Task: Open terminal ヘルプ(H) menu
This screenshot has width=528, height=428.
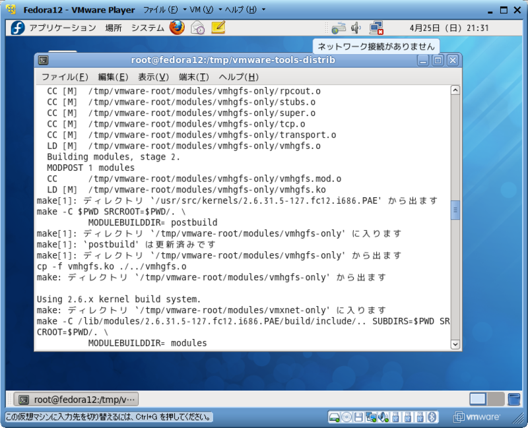Action: 238,77
